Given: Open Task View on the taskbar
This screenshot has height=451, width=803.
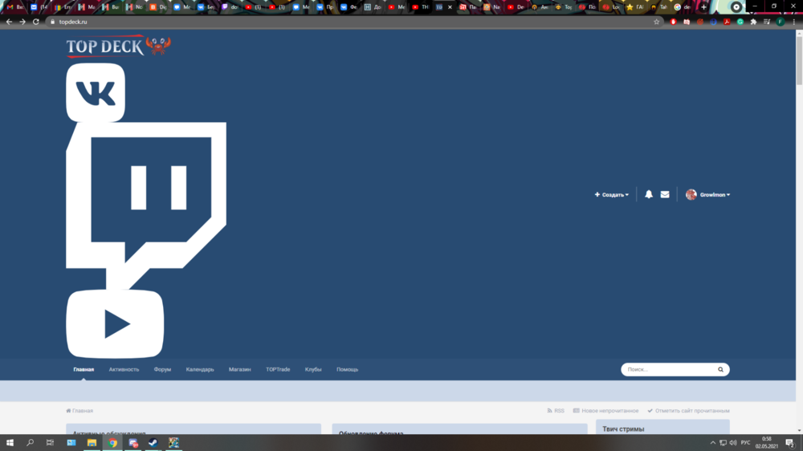Looking at the screenshot, I should point(50,443).
